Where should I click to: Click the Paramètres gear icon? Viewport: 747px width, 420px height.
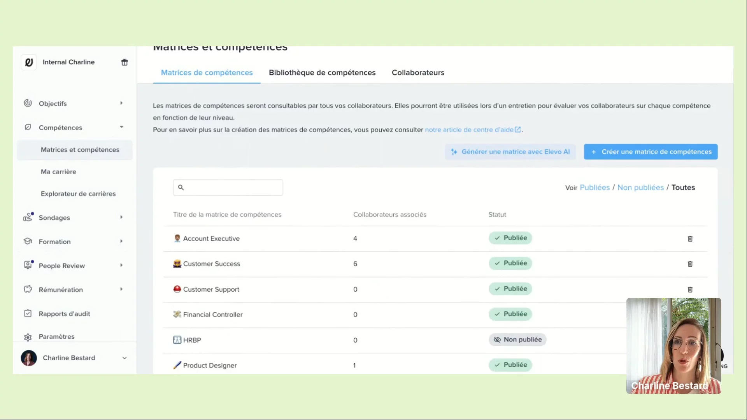pos(28,337)
